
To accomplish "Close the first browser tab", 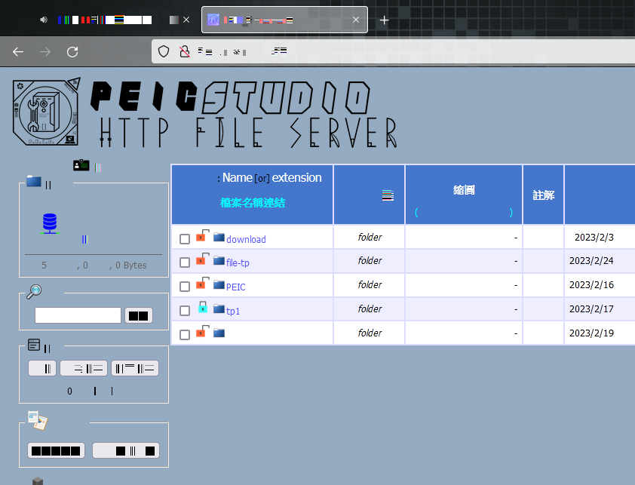I will point(186,20).
